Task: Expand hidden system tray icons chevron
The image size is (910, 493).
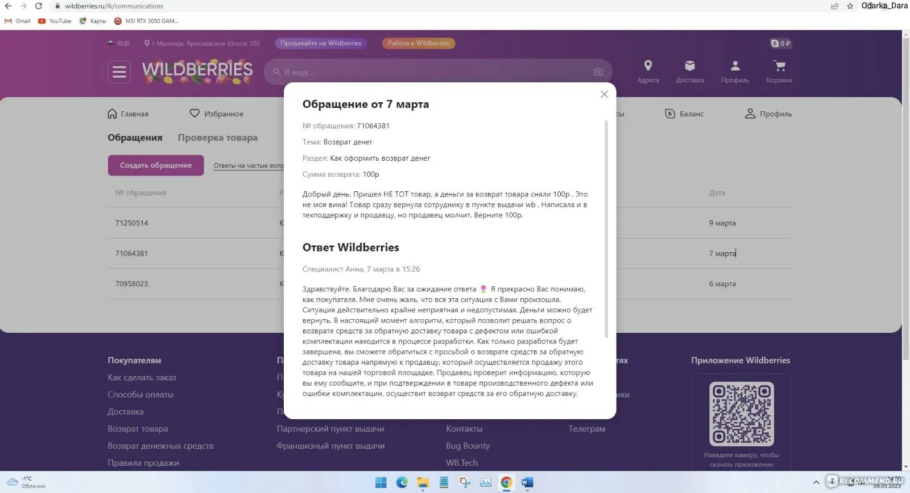Action: coord(816,482)
